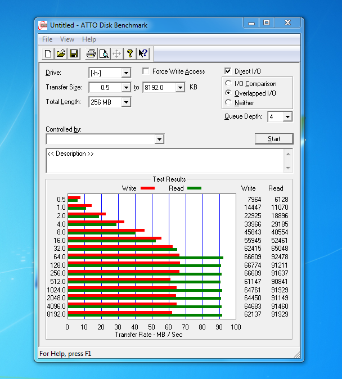Select the I/O Comparison radio button
This screenshot has height=379, width=342.
pyautogui.click(x=228, y=84)
